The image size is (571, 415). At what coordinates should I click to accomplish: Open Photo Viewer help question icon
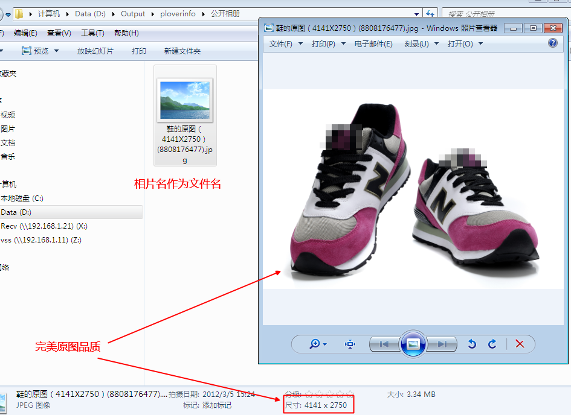point(552,43)
